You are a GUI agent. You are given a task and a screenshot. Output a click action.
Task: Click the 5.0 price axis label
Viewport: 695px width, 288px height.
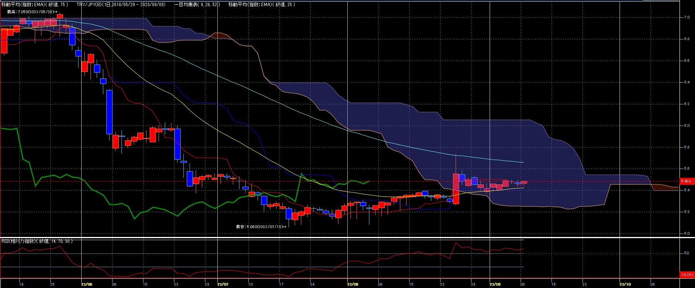[687, 233]
